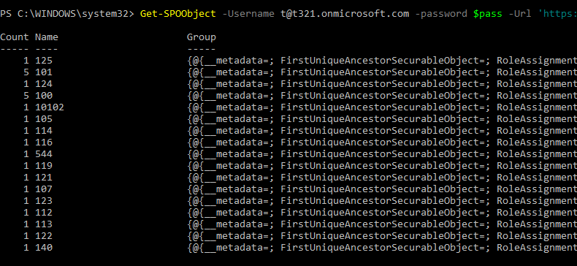Viewport: 577px width, 266px height.
Task: Click the PS C:\WINDOWS\system32 prompt
Action: (x=67, y=14)
